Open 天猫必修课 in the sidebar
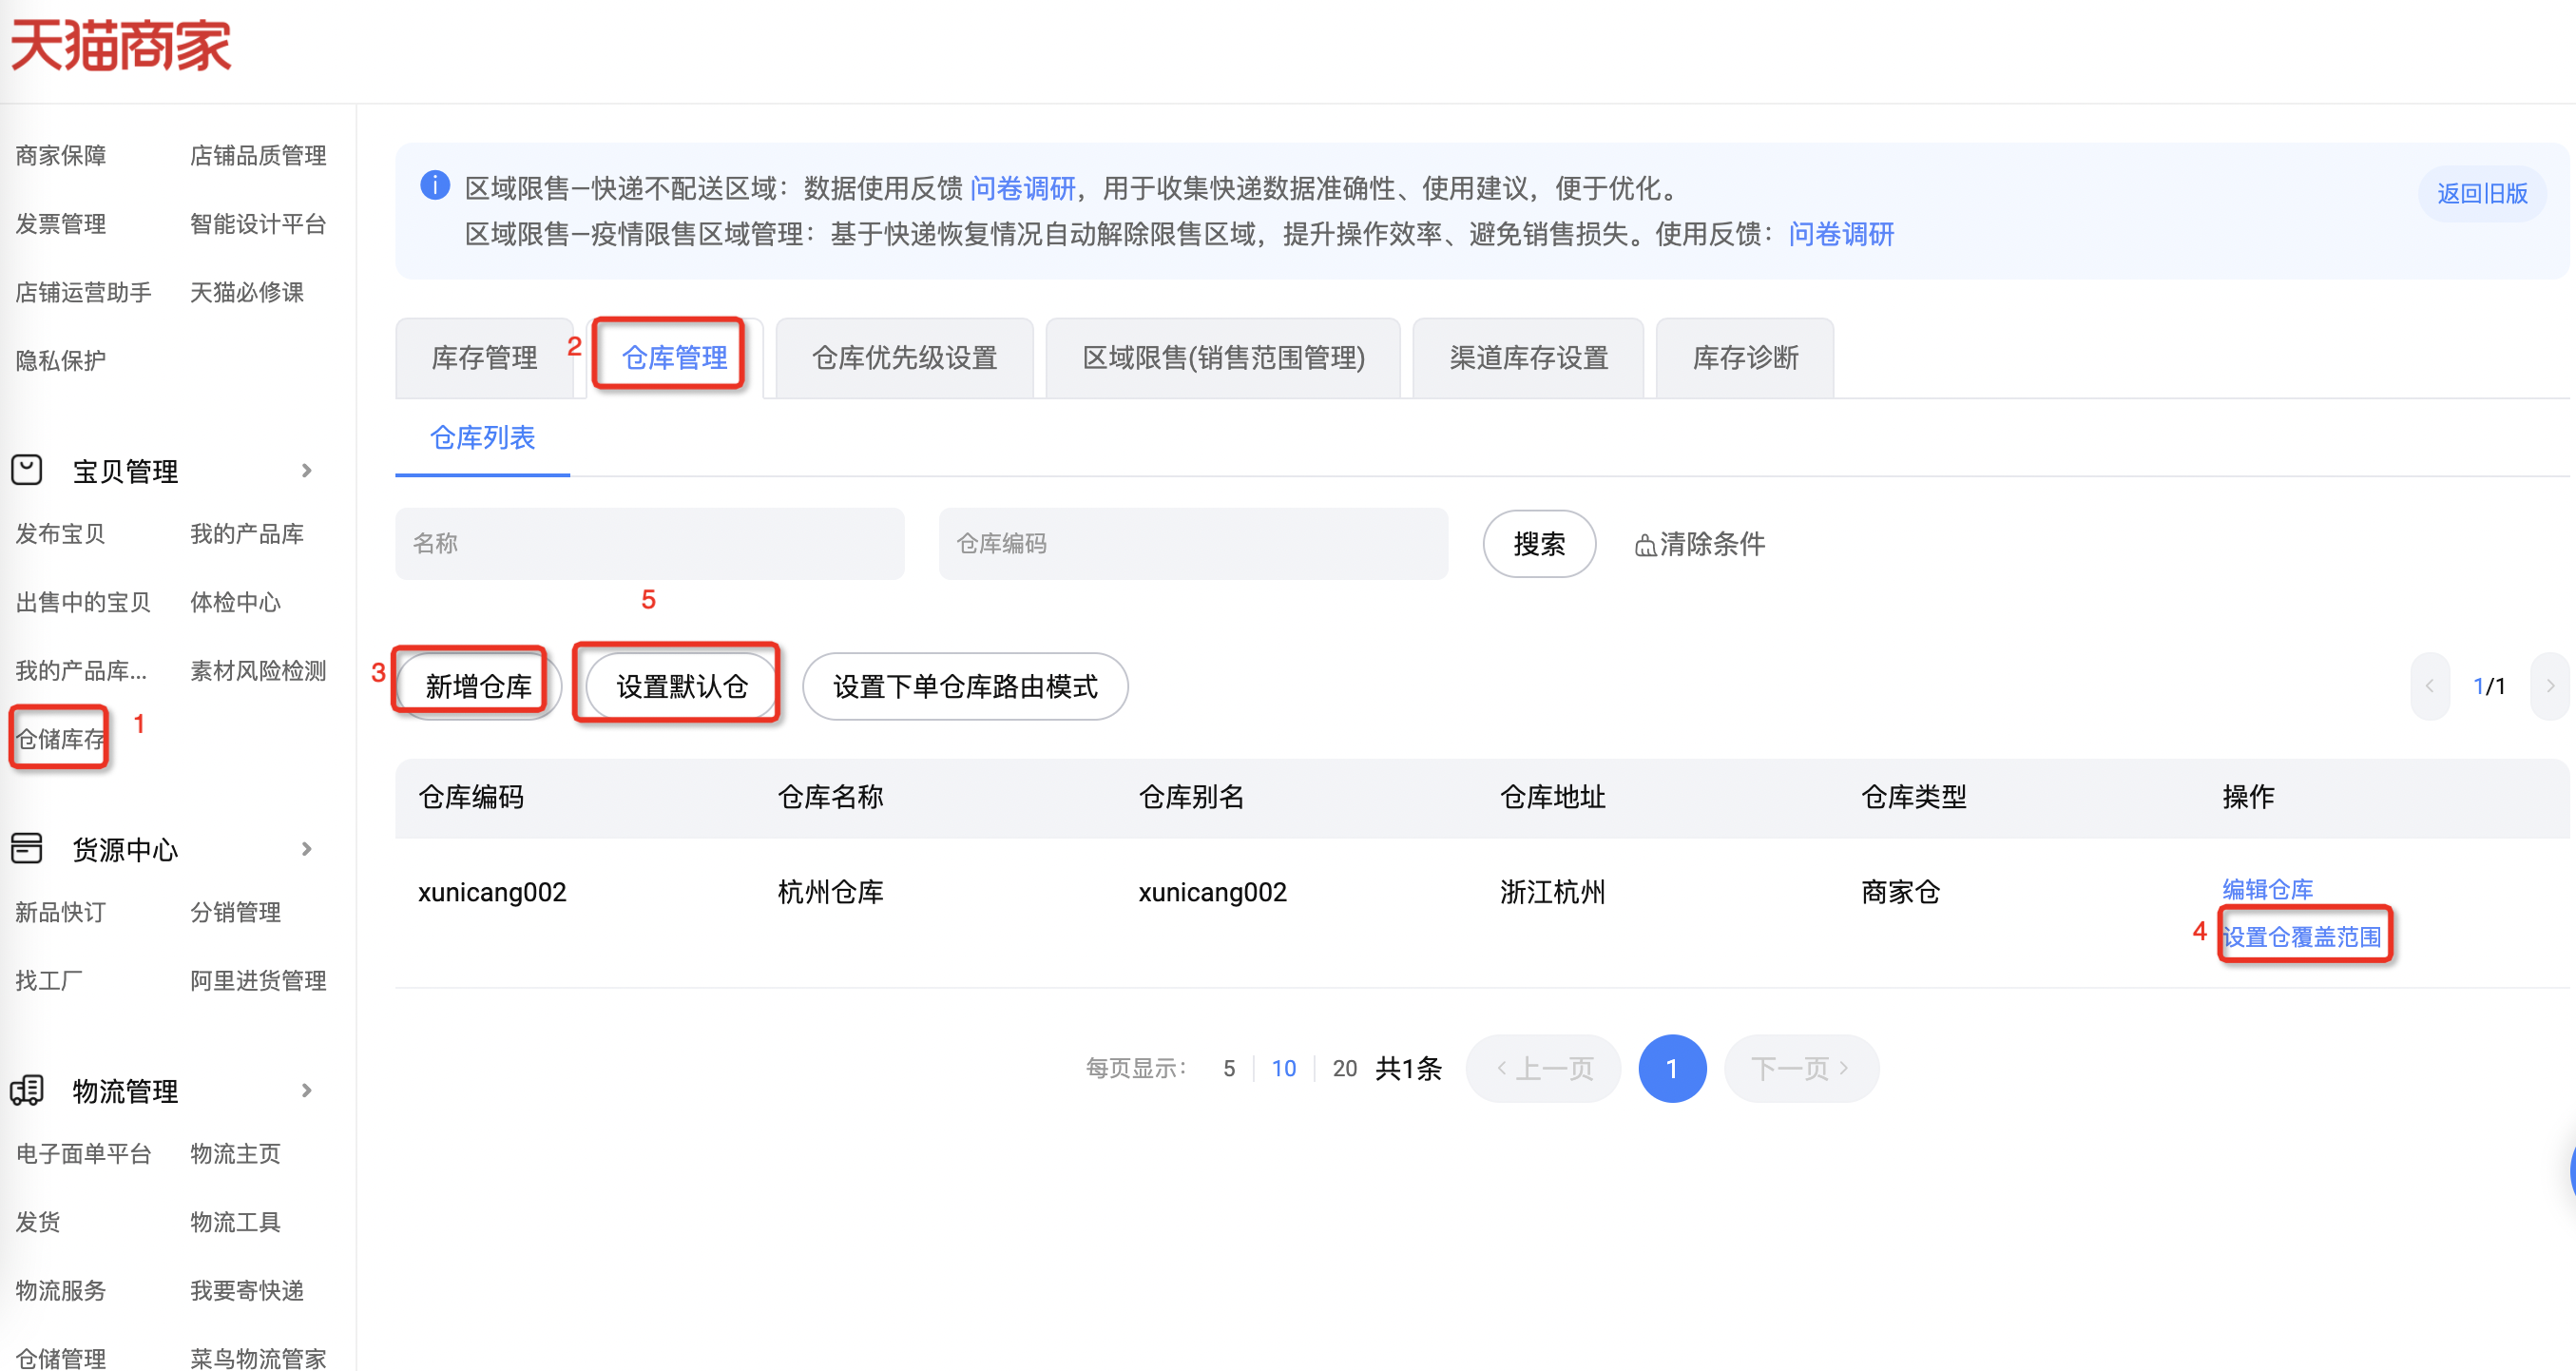This screenshot has width=2576, height=1371. (247, 292)
